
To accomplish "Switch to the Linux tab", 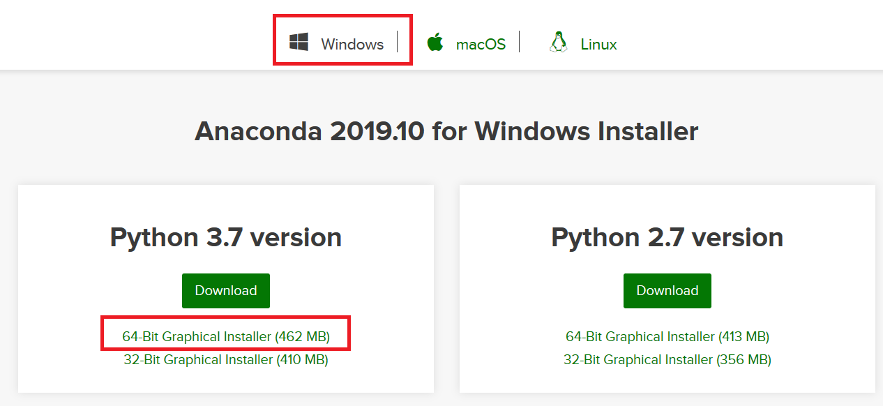I will (598, 44).
